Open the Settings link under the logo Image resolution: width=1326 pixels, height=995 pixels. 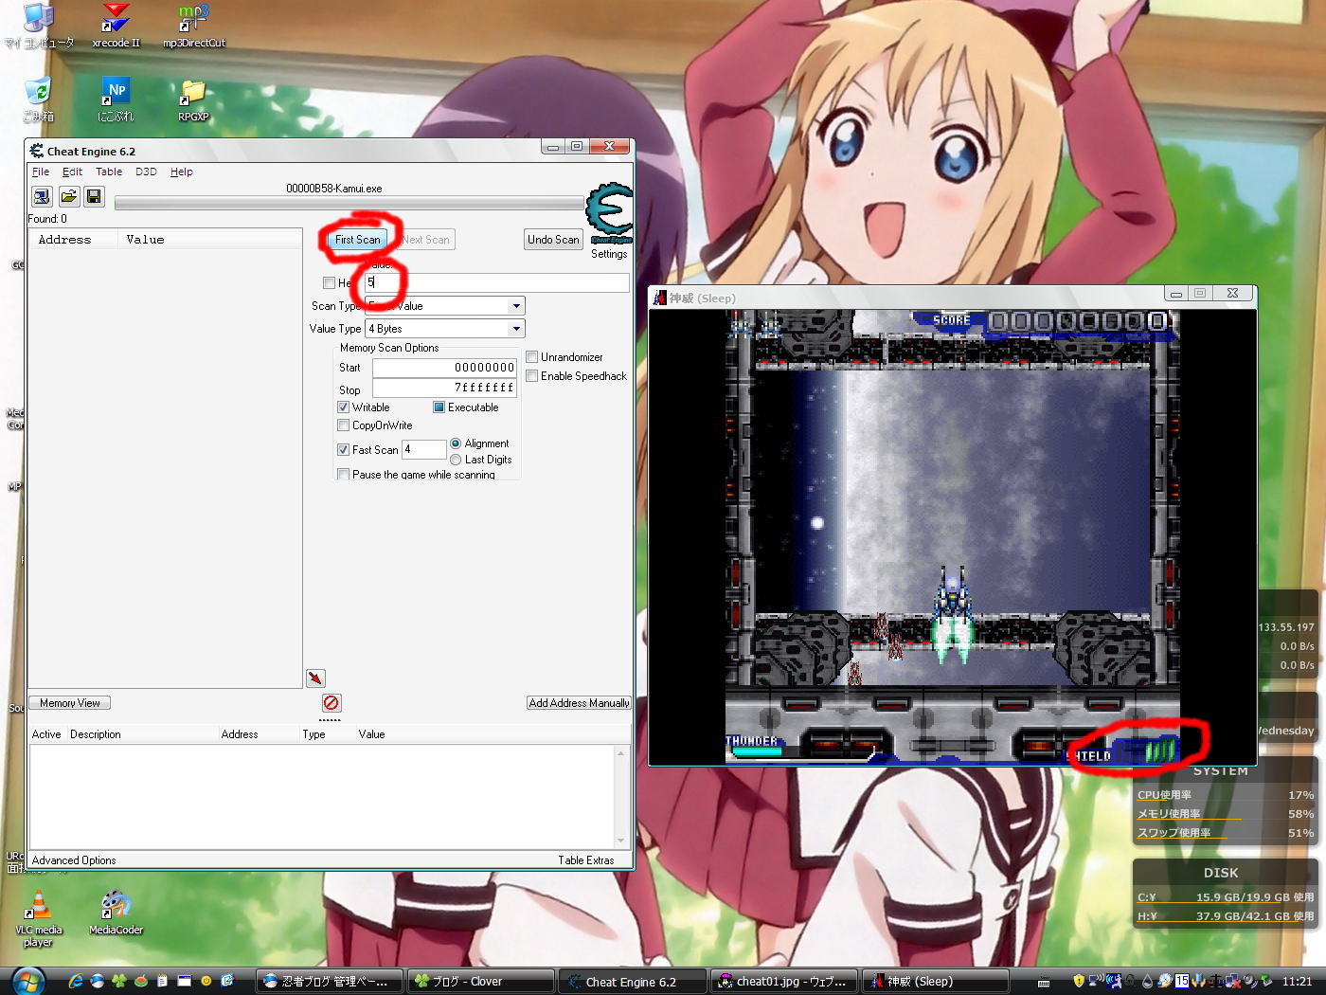pos(609,254)
